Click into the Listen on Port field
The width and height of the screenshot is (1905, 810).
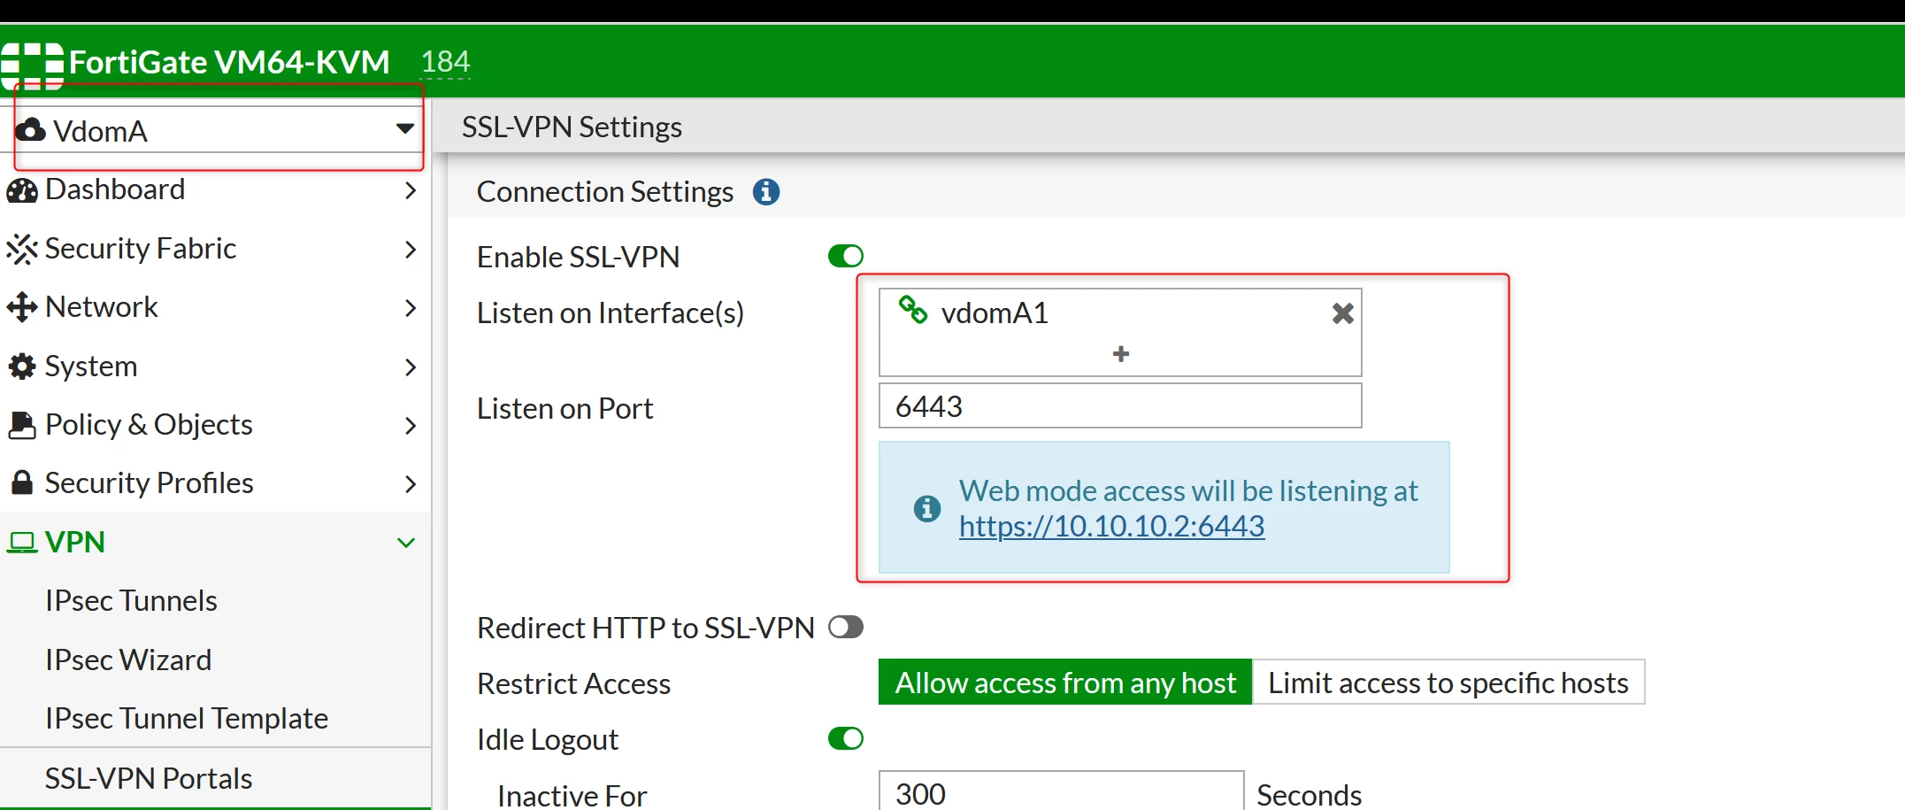coord(1120,406)
